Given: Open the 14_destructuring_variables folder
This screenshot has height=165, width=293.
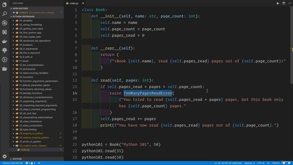Looking at the screenshot, I should (33, 73).
